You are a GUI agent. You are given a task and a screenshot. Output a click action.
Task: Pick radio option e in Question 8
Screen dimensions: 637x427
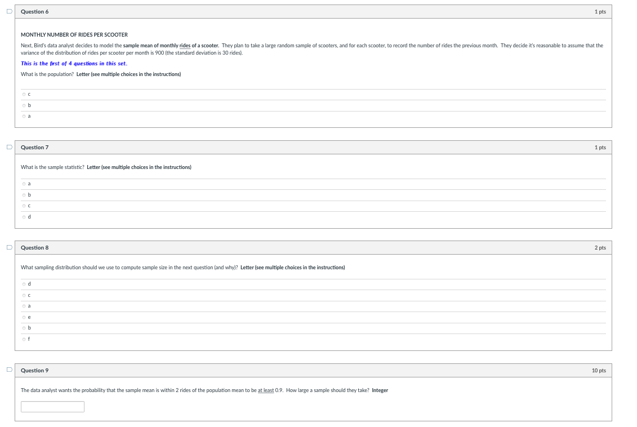click(x=24, y=317)
